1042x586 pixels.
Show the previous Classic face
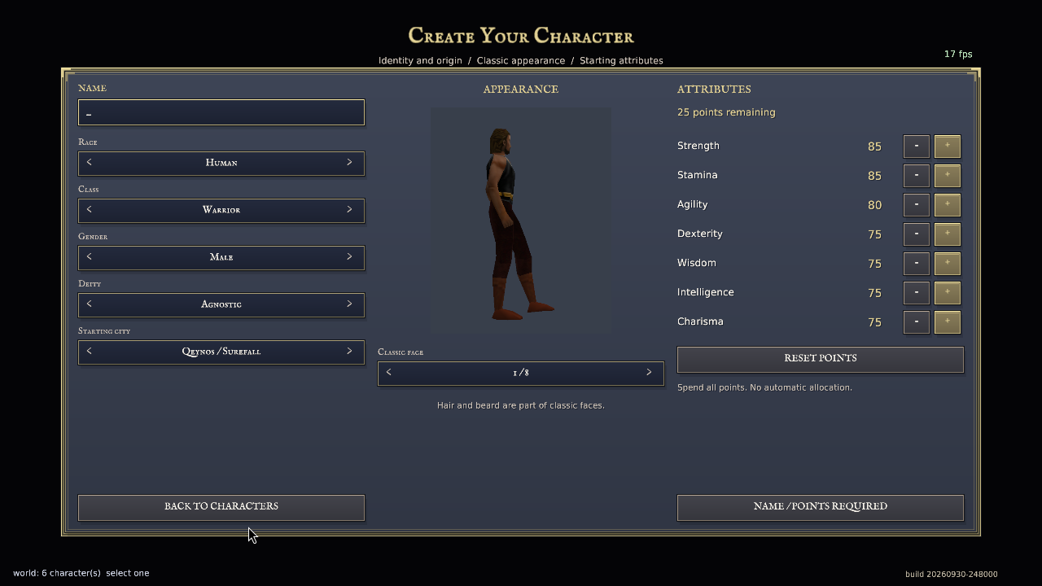(x=389, y=373)
